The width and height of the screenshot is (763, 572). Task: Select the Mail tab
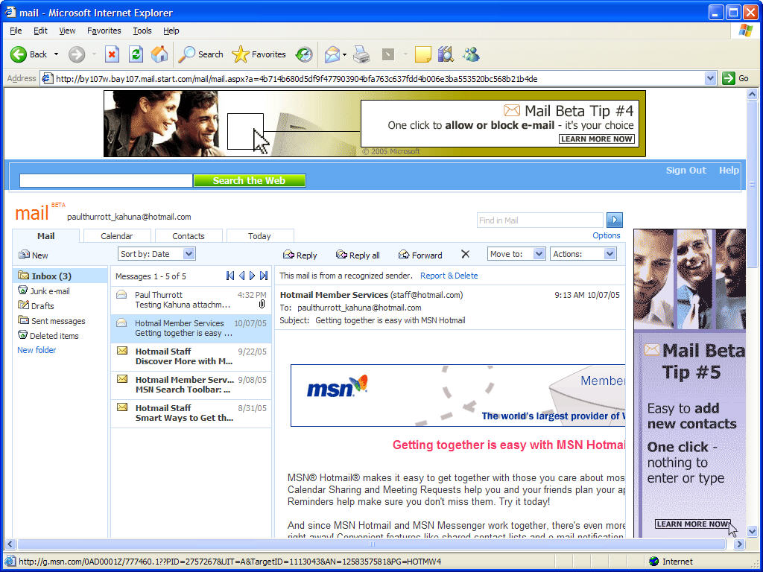45,236
